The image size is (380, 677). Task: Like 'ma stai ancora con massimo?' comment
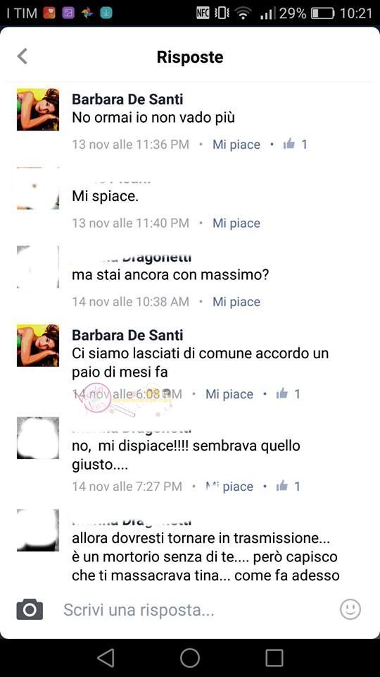[236, 302]
